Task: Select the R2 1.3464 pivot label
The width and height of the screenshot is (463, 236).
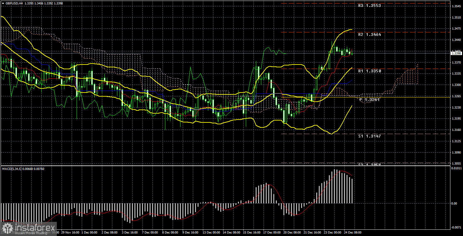Action: click(369, 35)
